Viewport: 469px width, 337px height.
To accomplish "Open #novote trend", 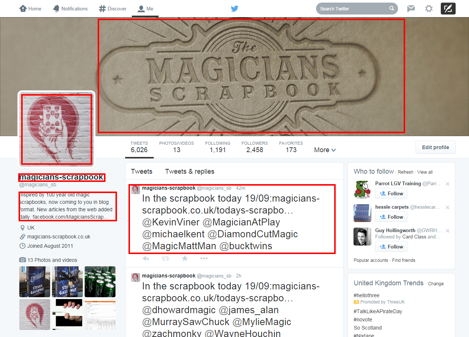I will tap(363, 320).
